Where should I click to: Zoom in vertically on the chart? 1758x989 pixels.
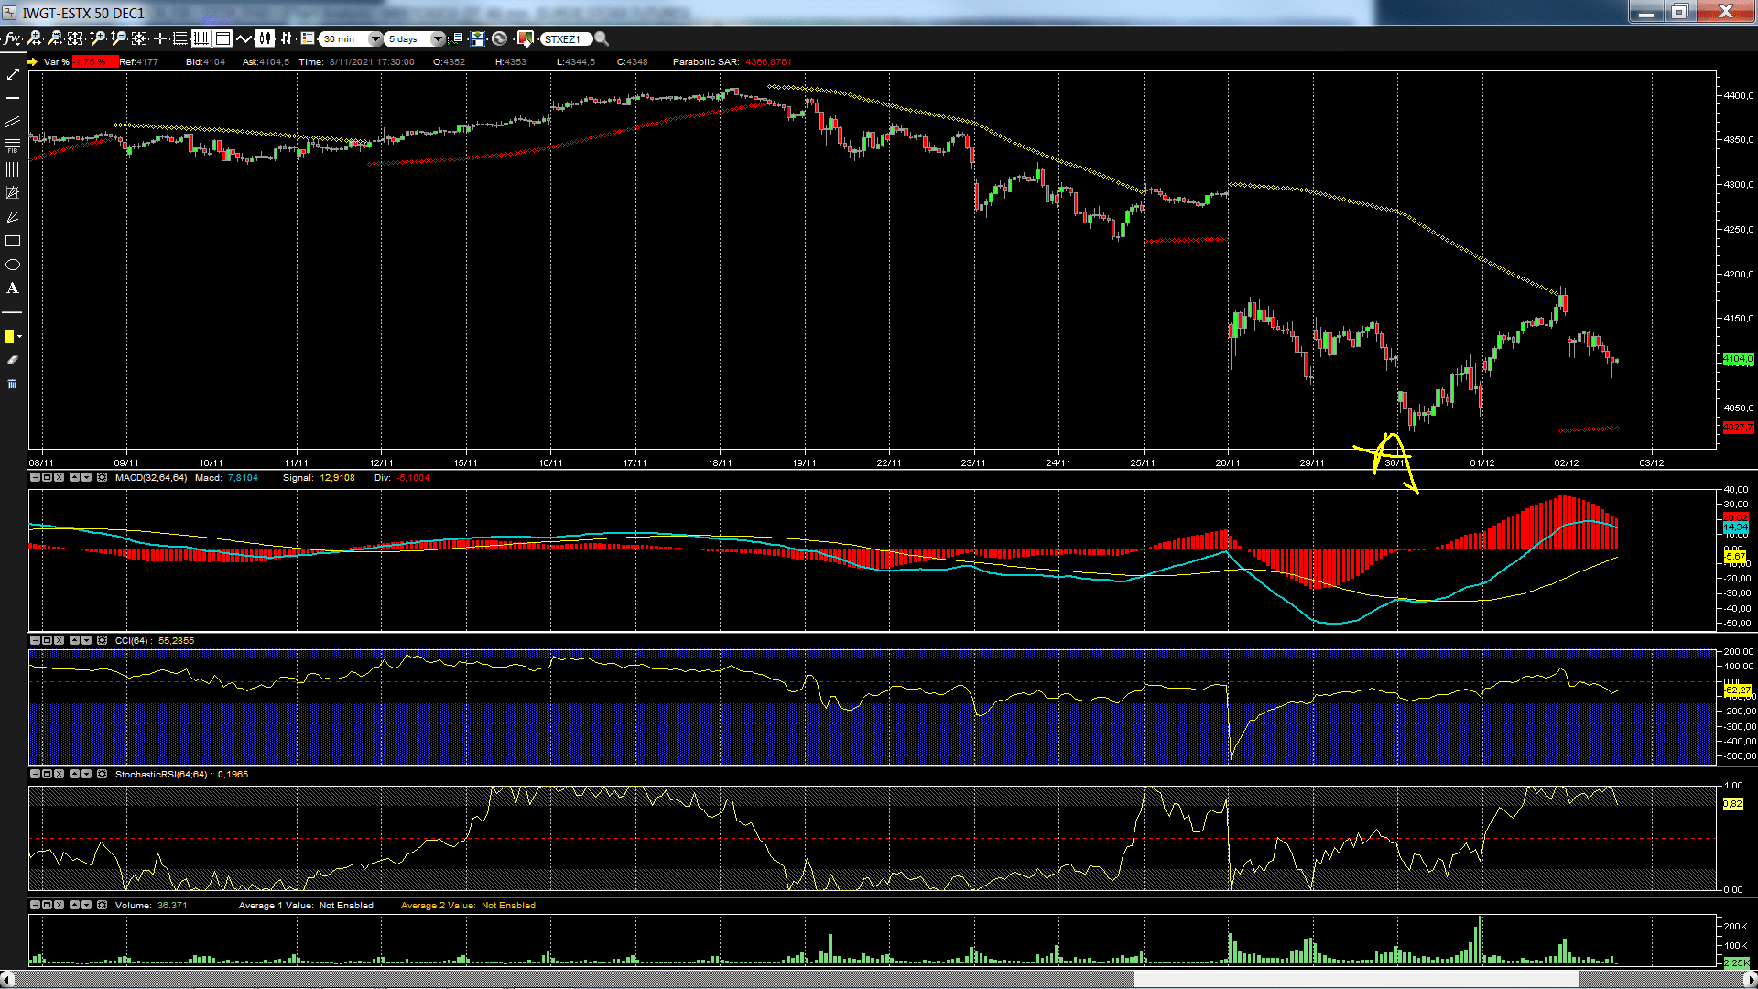tap(97, 38)
